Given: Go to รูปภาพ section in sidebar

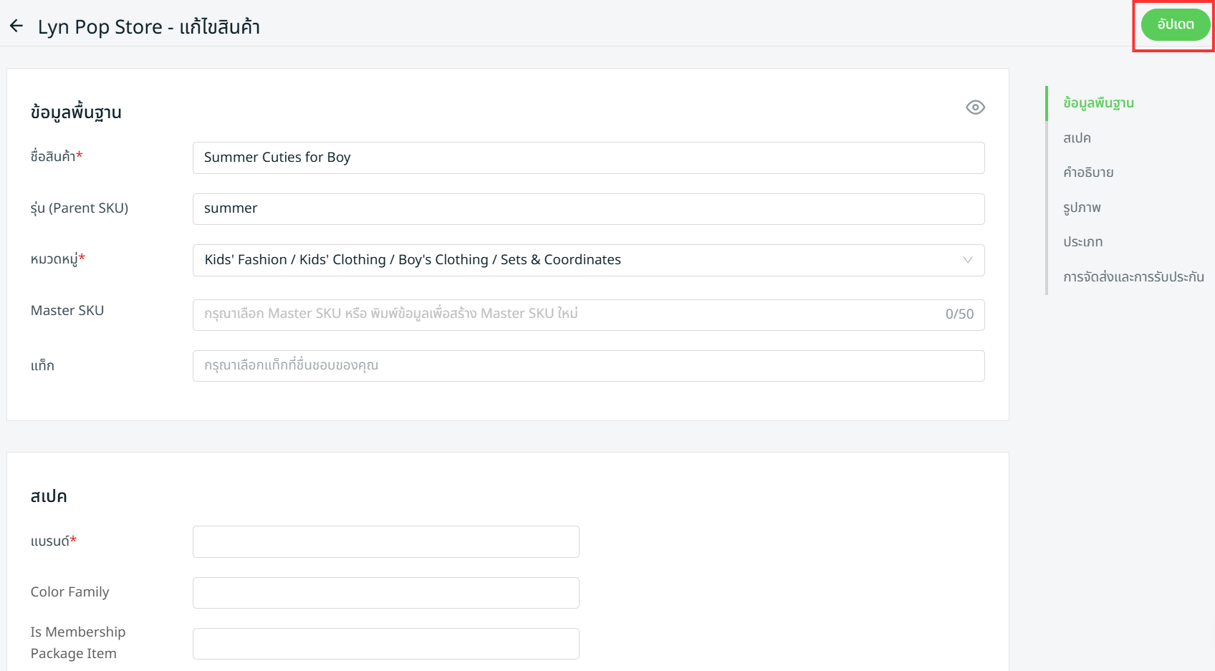Looking at the screenshot, I should click(1082, 208).
